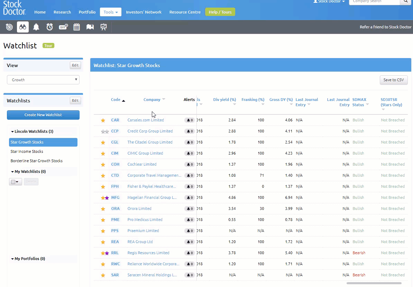The width and height of the screenshot is (413, 287).
Task: Click the grey stars for CCP
Action: coord(105,131)
